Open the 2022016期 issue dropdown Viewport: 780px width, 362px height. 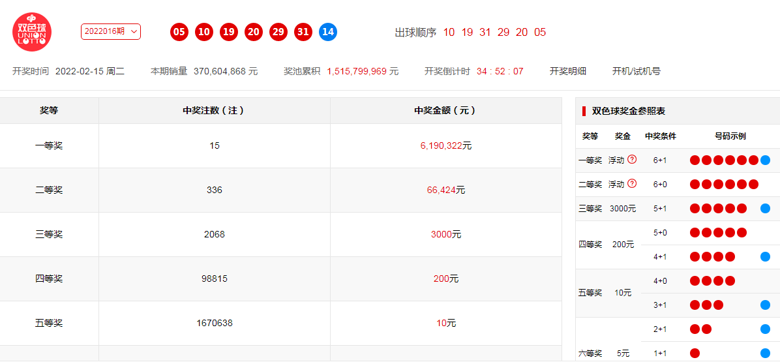[x=110, y=31]
